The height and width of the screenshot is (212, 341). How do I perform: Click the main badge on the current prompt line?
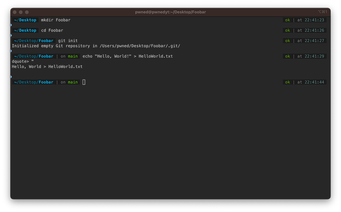(73, 82)
